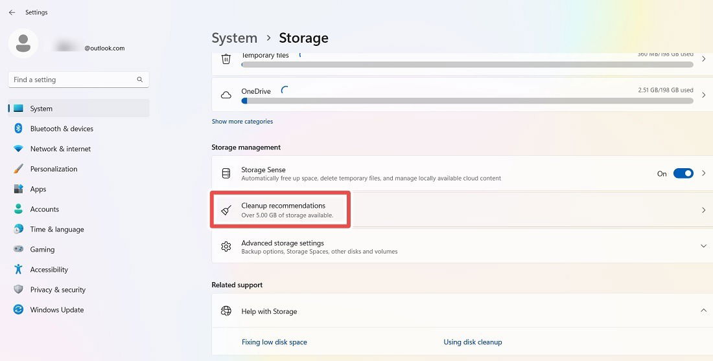Click the OneDrive storage usage bar
Viewport: 713px width, 361px height.
pos(467,101)
